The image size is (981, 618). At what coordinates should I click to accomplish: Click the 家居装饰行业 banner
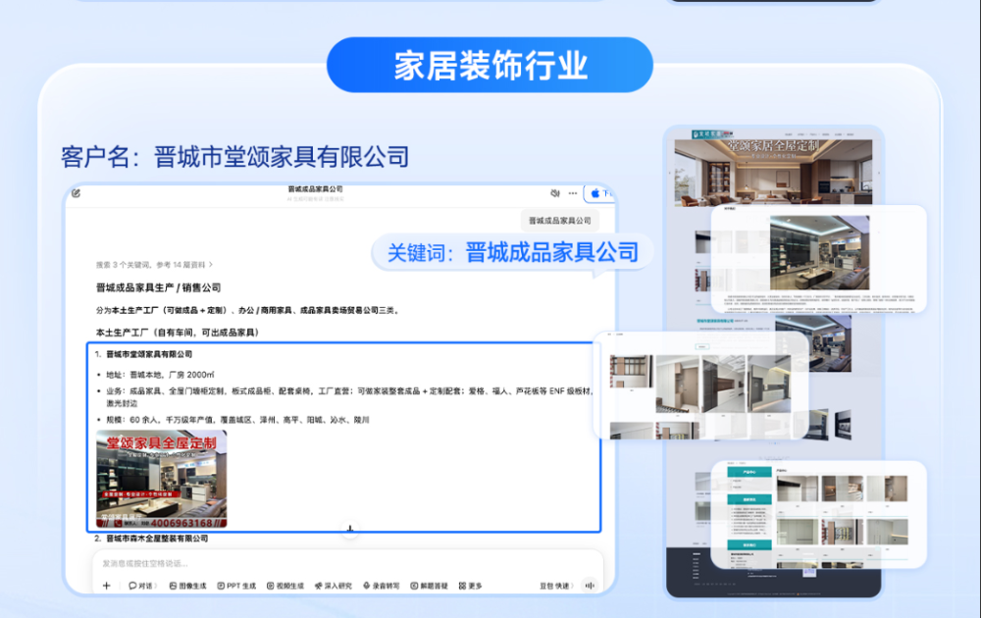(490, 65)
